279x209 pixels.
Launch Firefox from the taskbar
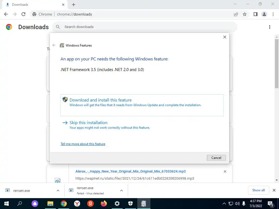104,204
